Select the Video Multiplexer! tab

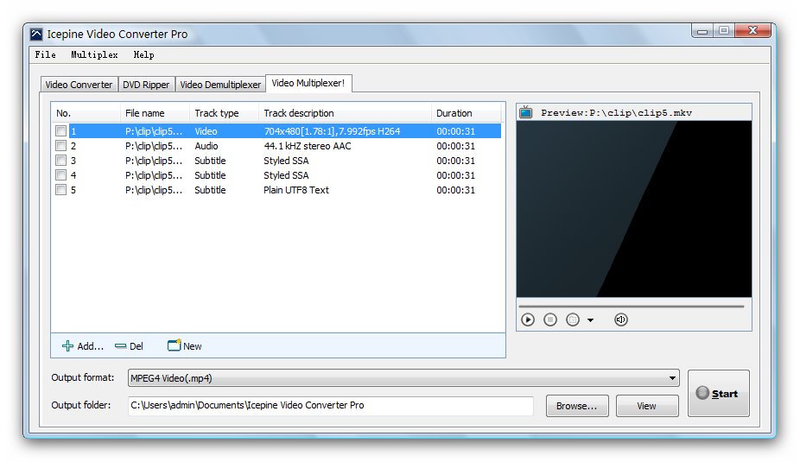[308, 83]
